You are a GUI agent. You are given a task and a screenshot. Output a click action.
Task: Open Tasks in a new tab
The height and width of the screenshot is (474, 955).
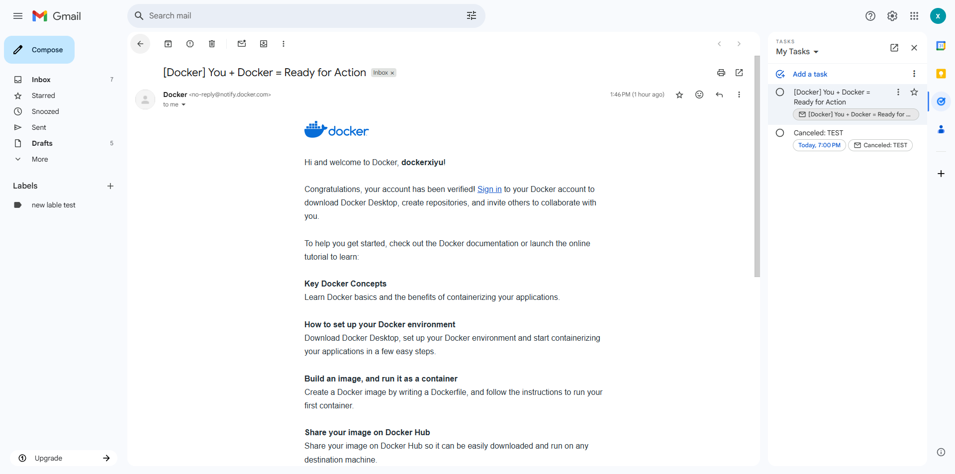pos(894,48)
